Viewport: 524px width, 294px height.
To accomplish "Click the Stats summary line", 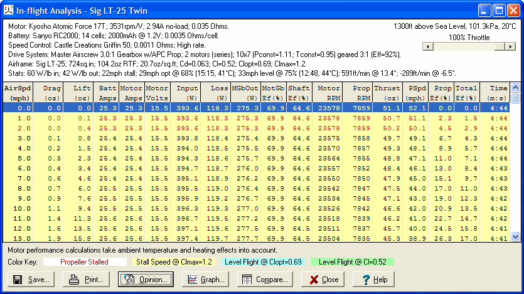I will point(232,73).
